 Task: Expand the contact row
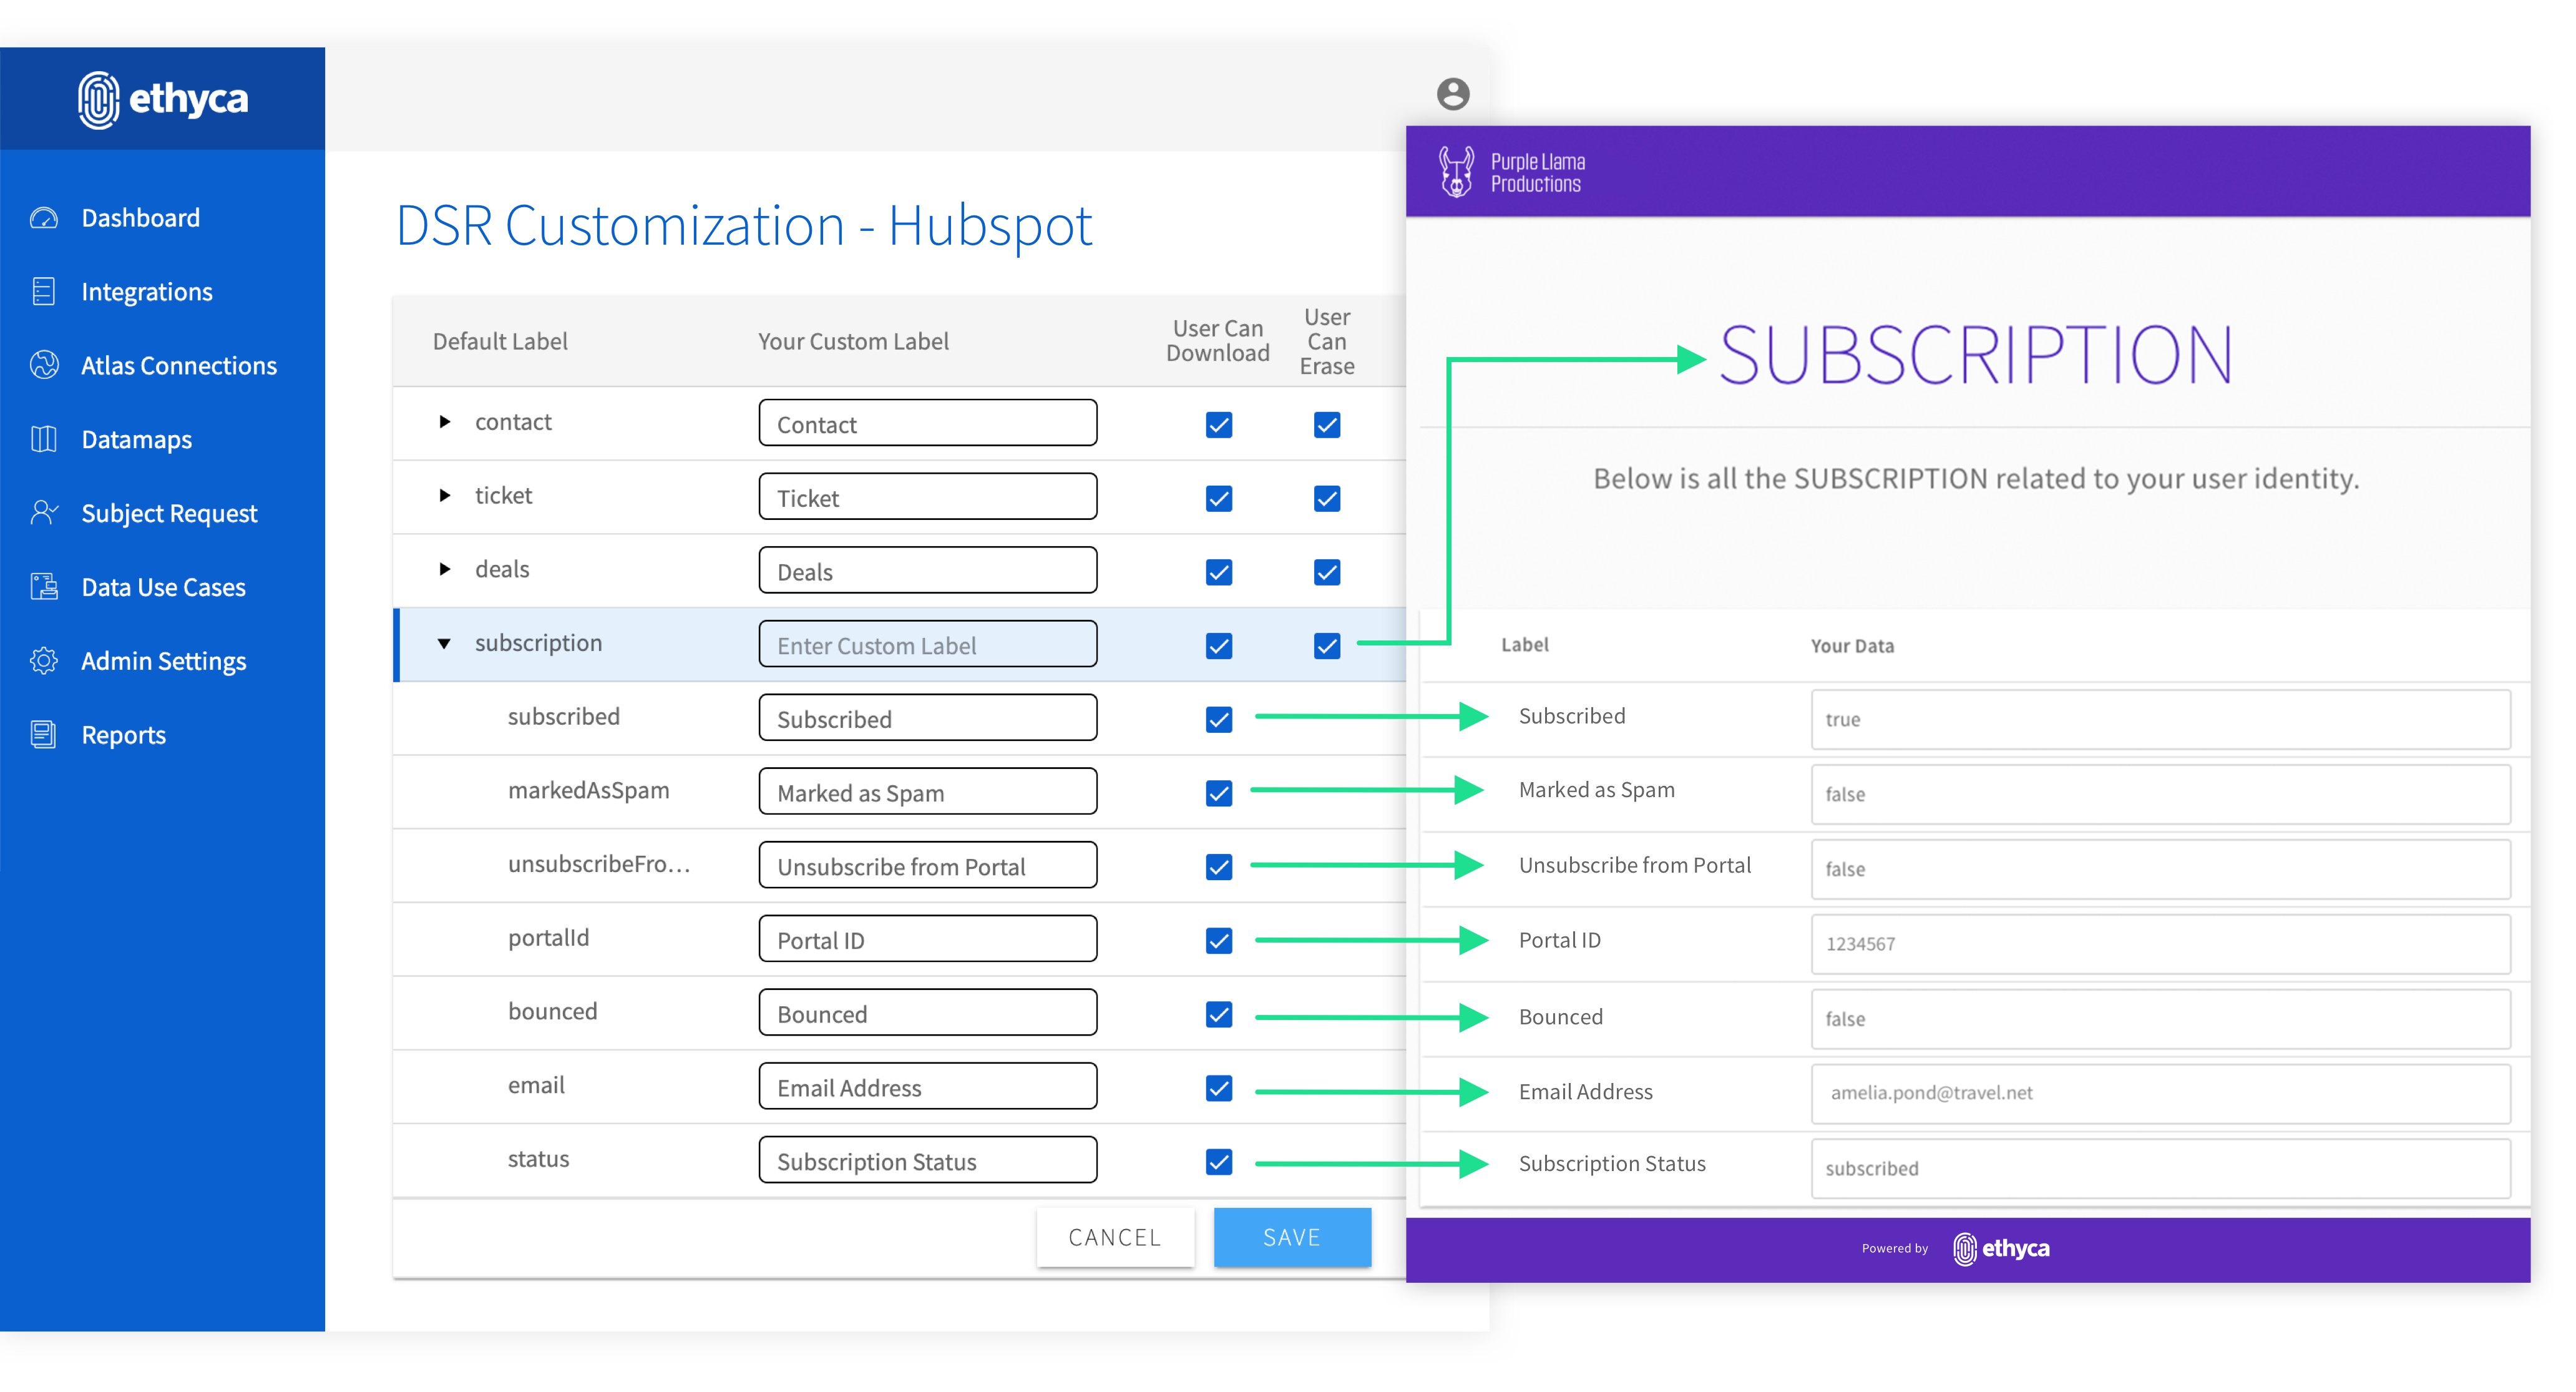(x=445, y=422)
